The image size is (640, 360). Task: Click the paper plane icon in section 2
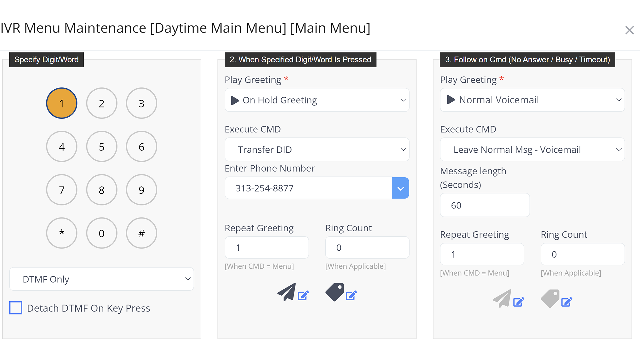(287, 292)
